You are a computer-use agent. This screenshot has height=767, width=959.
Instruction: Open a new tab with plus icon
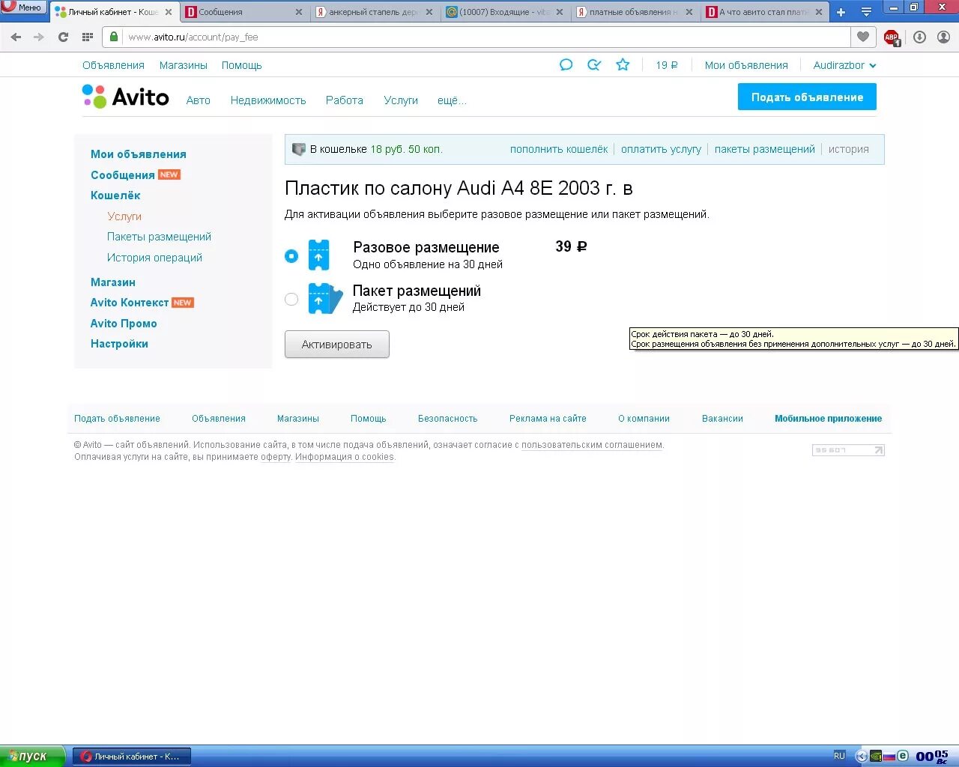(841, 12)
